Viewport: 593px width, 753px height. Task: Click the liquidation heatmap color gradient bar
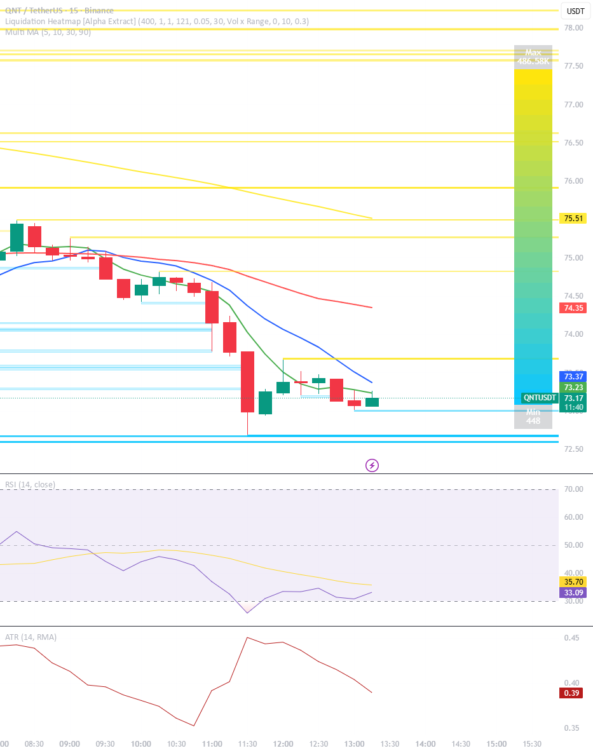pyautogui.click(x=533, y=237)
